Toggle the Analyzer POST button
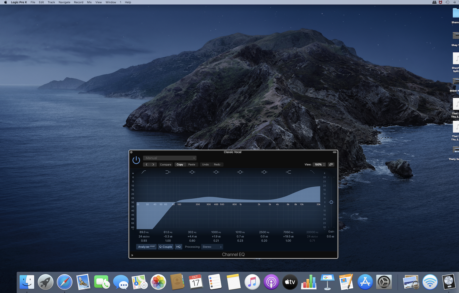The width and height of the screenshot is (459, 293). [x=146, y=247]
